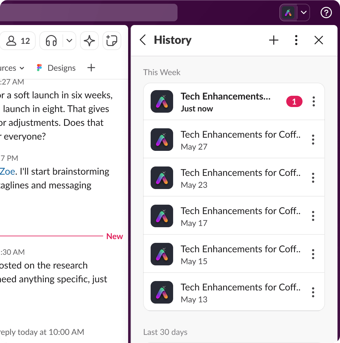340x343 pixels.
Task: Expand the app selector chevron top right
Action: pos(303,13)
